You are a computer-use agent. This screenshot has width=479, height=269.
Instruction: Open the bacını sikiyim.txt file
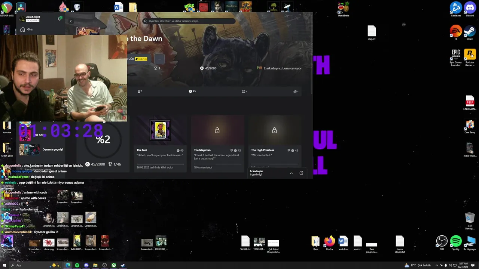400,244
